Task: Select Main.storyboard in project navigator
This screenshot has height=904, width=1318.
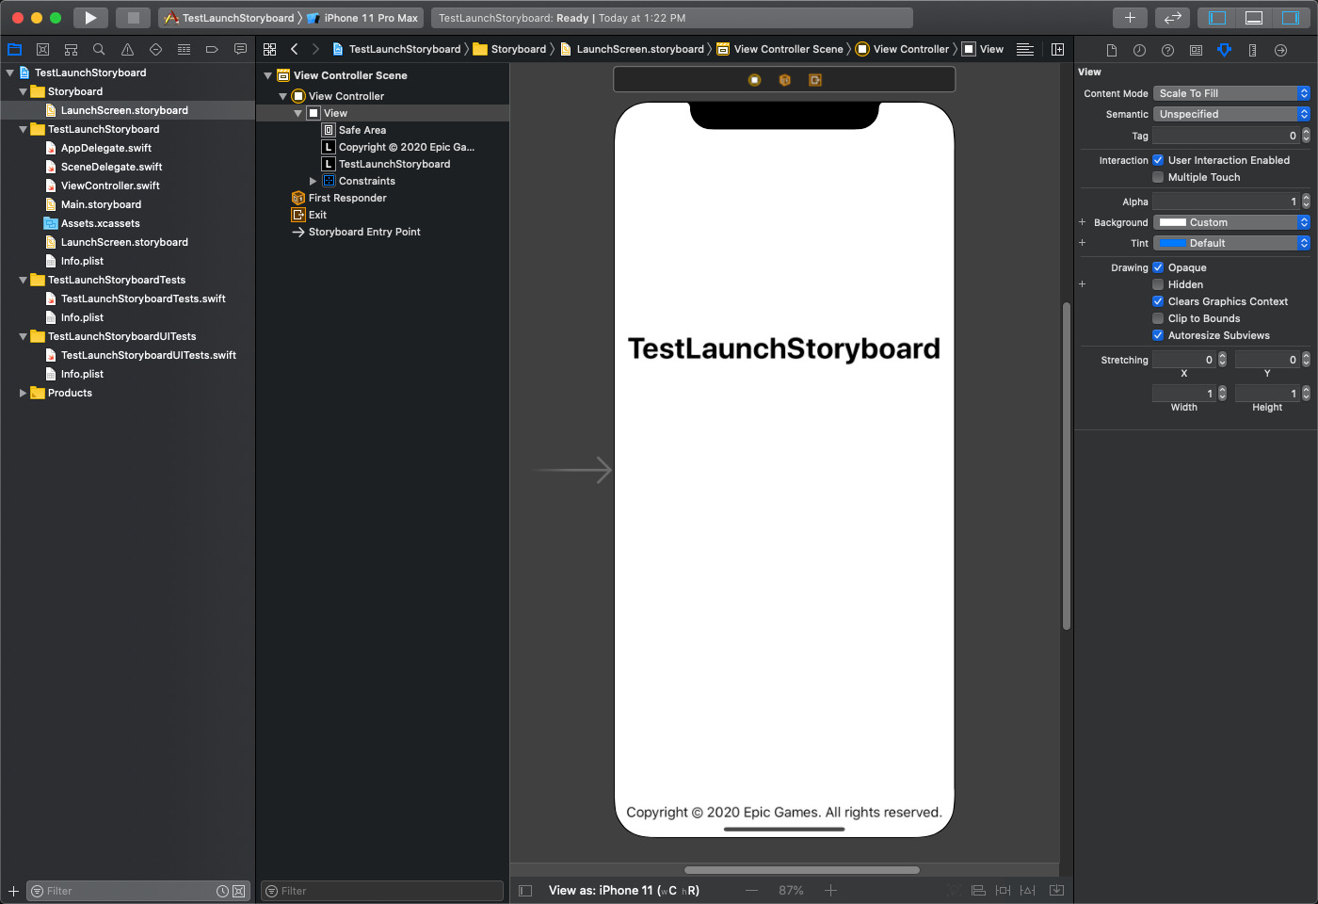Action: 101,204
